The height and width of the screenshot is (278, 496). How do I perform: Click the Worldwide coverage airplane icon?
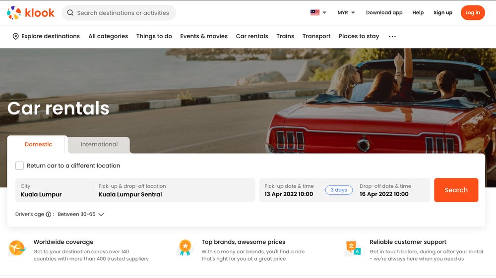pyautogui.click(x=17, y=248)
